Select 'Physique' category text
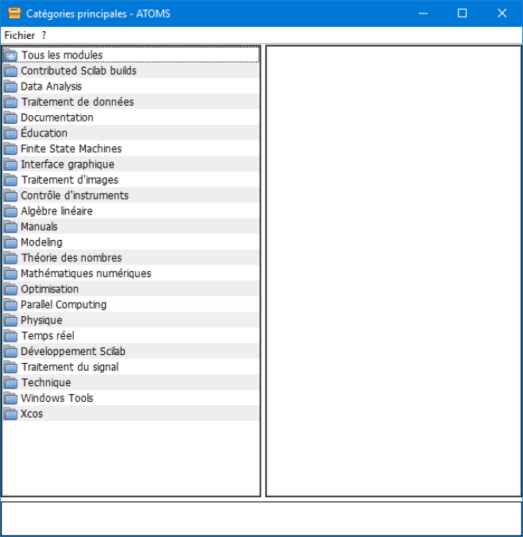 point(41,321)
